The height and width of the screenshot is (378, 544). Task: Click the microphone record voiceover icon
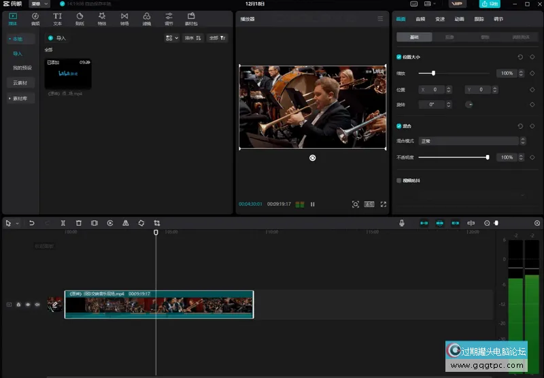pos(402,223)
